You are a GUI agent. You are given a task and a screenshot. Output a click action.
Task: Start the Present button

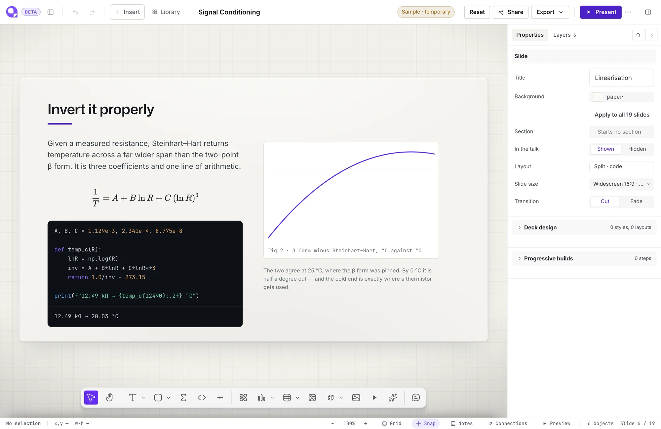(x=601, y=12)
